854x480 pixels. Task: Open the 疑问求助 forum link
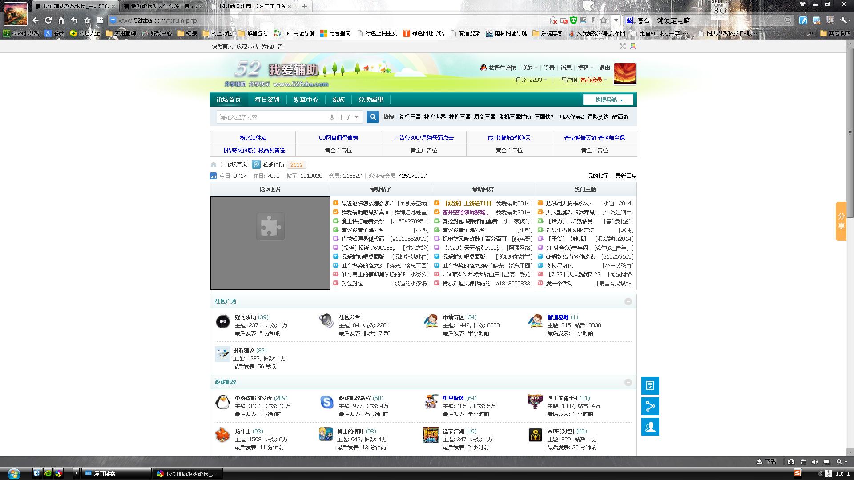click(x=245, y=317)
